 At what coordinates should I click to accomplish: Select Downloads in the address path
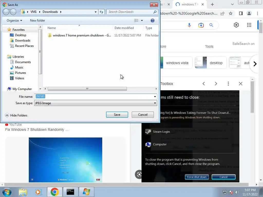point(50,12)
